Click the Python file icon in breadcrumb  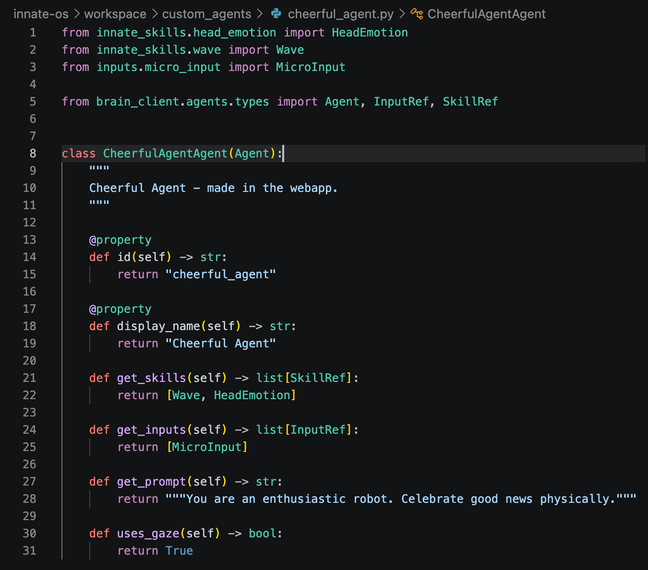point(276,13)
